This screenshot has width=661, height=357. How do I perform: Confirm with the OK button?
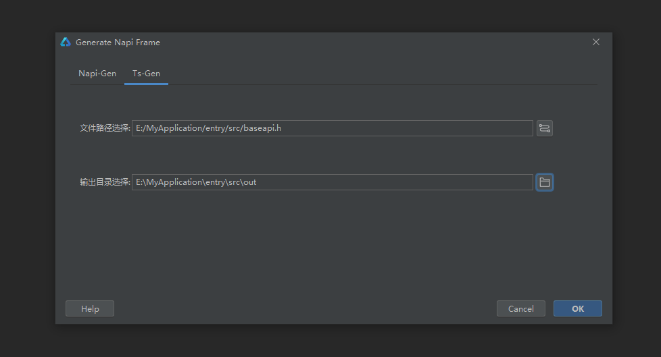pyautogui.click(x=577, y=308)
